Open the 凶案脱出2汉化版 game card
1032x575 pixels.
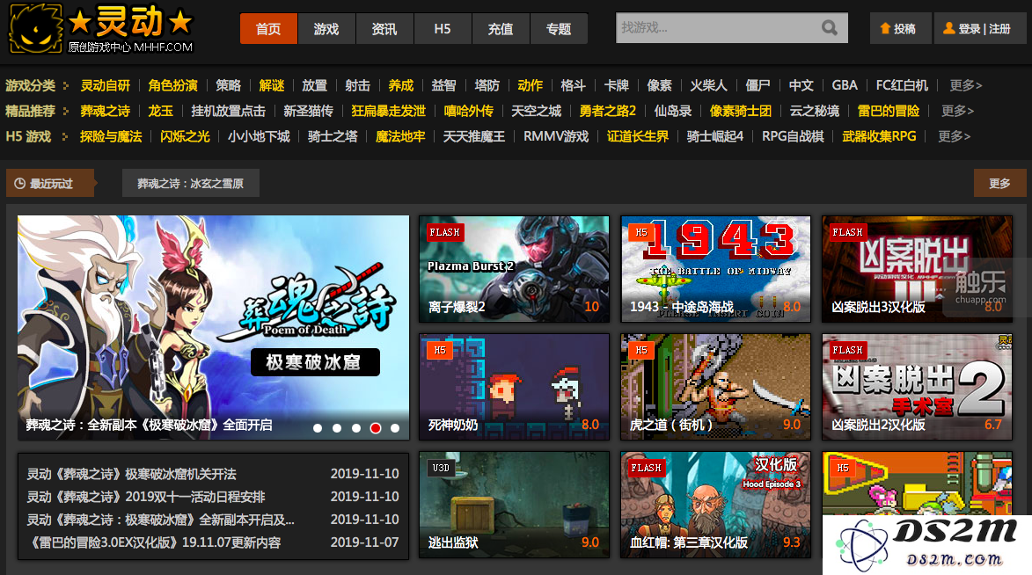coord(917,387)
